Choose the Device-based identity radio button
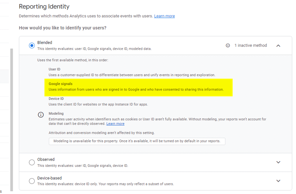Image resolution: width=296 pixels, height=194 pixels. 32,181
